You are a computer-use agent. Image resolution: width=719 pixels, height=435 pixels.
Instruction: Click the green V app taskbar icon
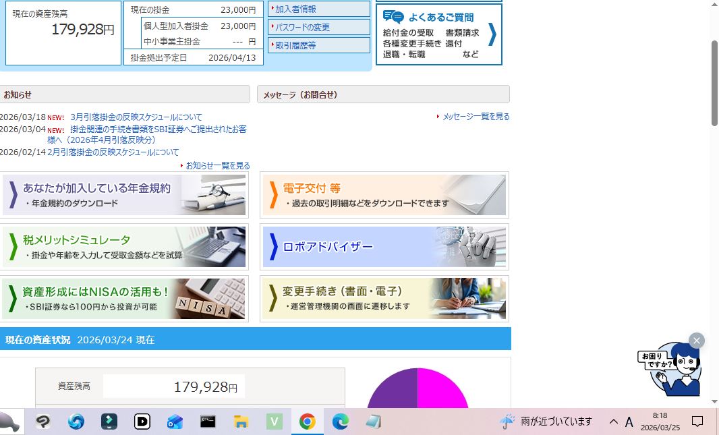[x=274, y=422]
